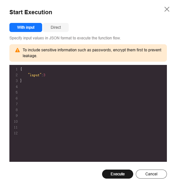175x187 pixels.
Task: Click the opening brace on line 1
Action: click(x=21, y=69)
